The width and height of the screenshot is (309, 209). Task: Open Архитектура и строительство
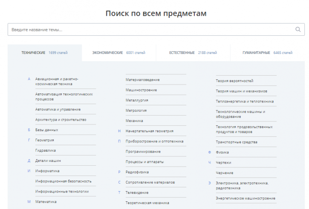coord(61,120)
